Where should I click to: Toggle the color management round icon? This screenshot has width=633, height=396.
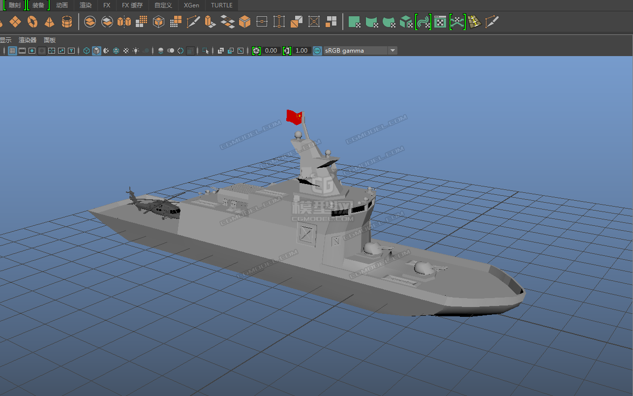317,51
